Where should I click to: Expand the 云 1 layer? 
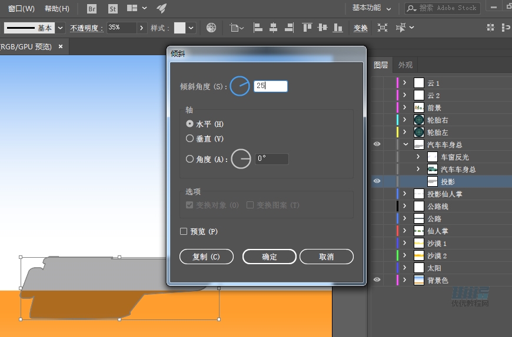[404, 83]
